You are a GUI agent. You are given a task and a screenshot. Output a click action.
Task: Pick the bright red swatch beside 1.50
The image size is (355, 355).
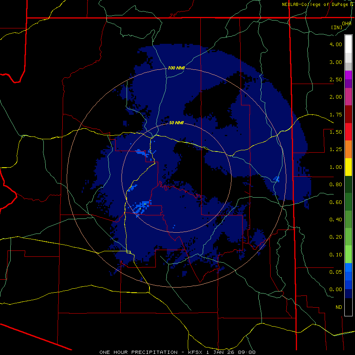coord(348,132)
